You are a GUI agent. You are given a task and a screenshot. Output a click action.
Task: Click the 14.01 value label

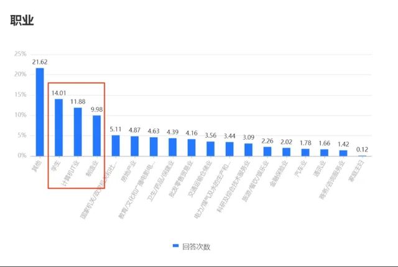pyautogui.click(x=58, y=93)
